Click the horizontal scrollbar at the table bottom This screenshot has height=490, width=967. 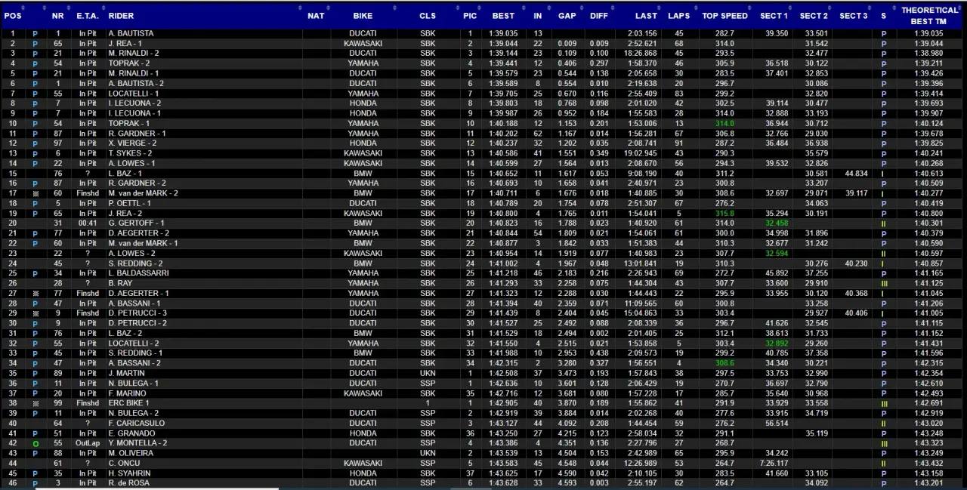pyautogui.click(x=157, y=488)
